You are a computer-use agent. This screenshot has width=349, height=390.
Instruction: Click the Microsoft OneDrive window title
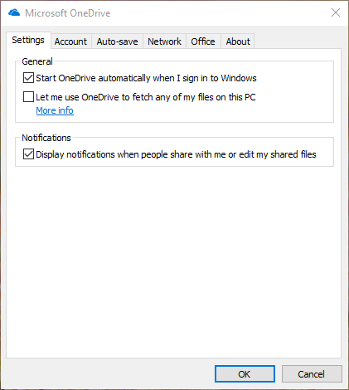pos(68,13)
